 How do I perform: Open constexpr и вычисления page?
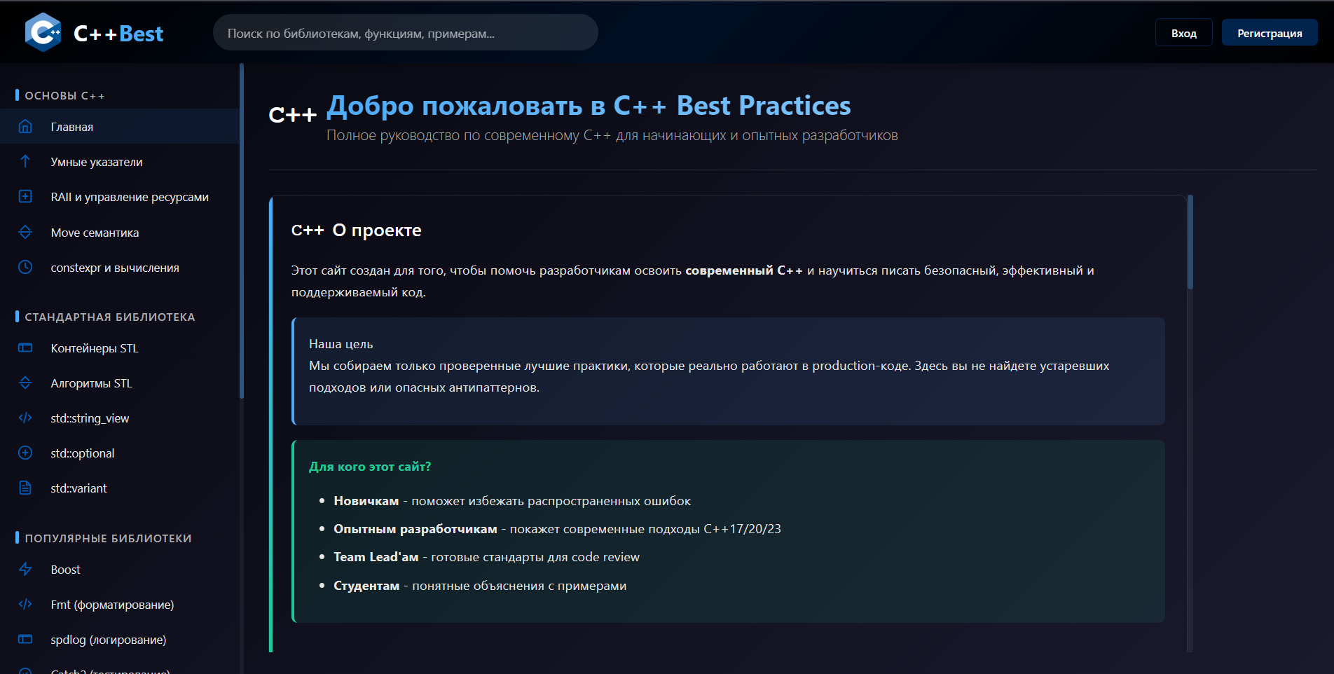(120, 267)
